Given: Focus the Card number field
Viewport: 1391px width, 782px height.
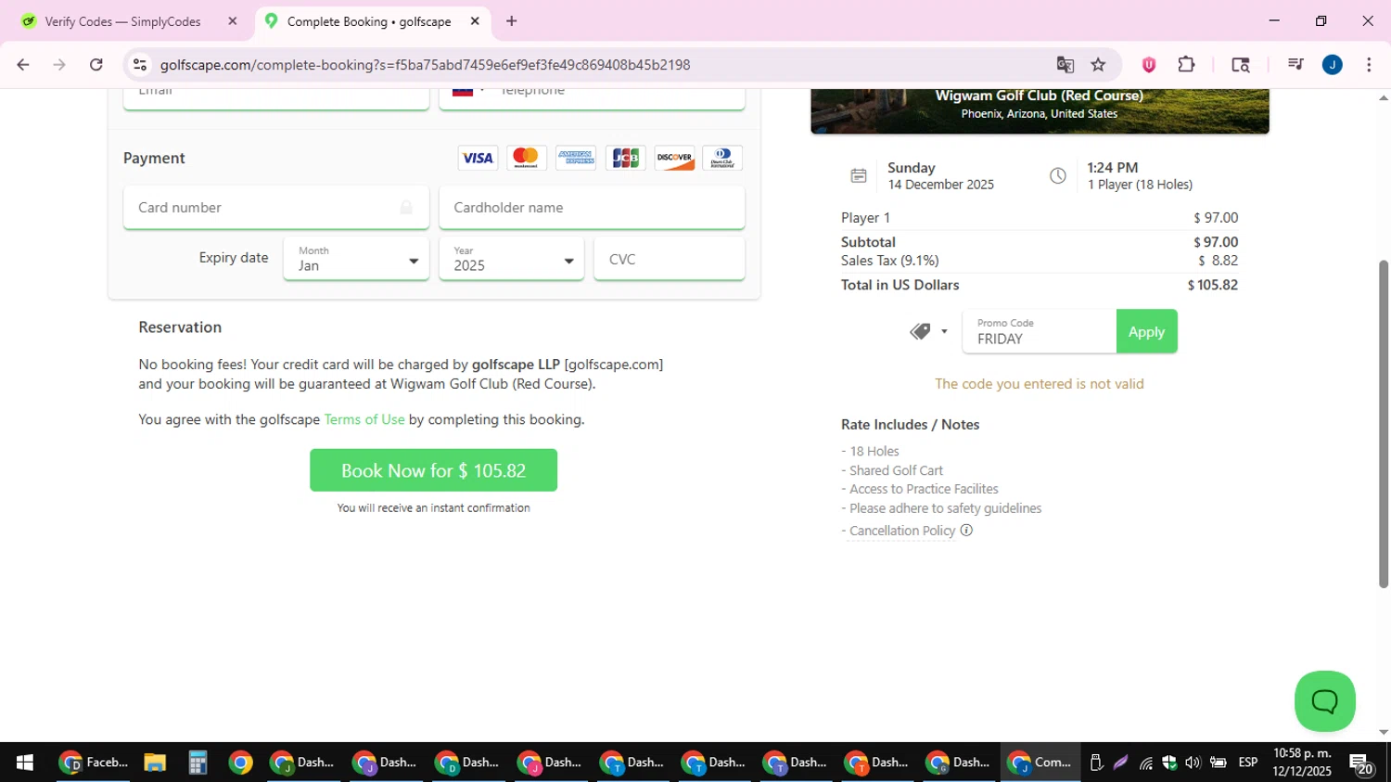Looking at the screenshot, I should tap(275, 208).
